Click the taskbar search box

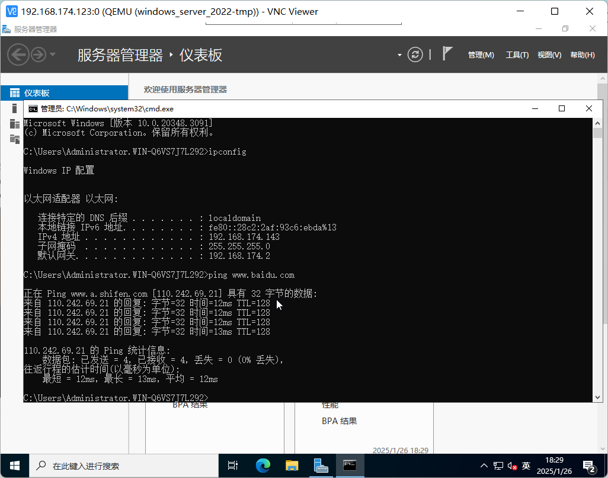pyautogui.click(x=124, y=466)
